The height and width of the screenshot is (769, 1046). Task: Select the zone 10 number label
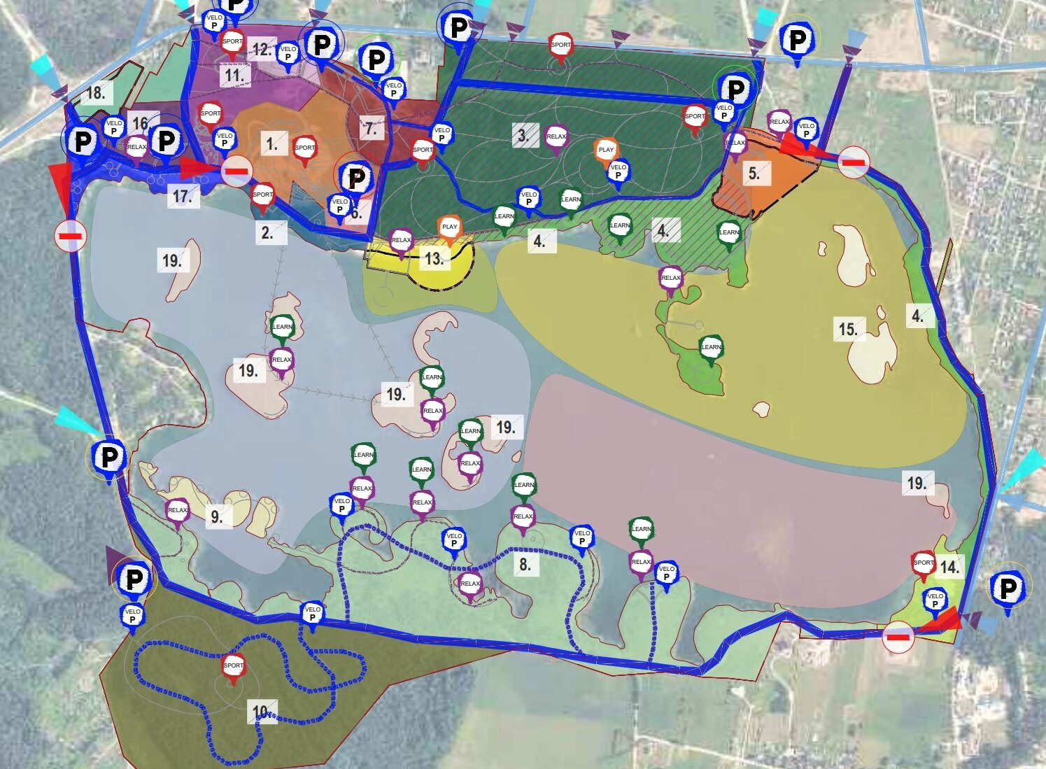(x=261, y=712)
